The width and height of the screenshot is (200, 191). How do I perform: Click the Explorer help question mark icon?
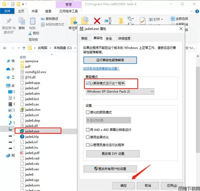pyautogui.click(x=197, y=11)
